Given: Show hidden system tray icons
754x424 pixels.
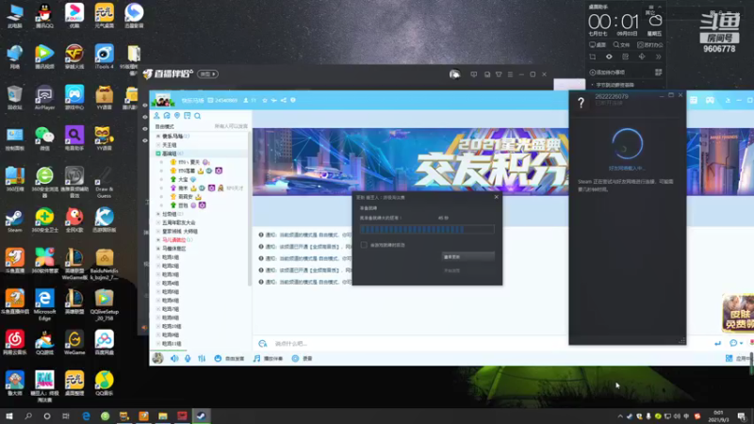Looking at the screenshot, I should 620,416.
